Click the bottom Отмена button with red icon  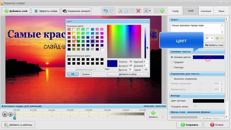(x=217, y=125)
